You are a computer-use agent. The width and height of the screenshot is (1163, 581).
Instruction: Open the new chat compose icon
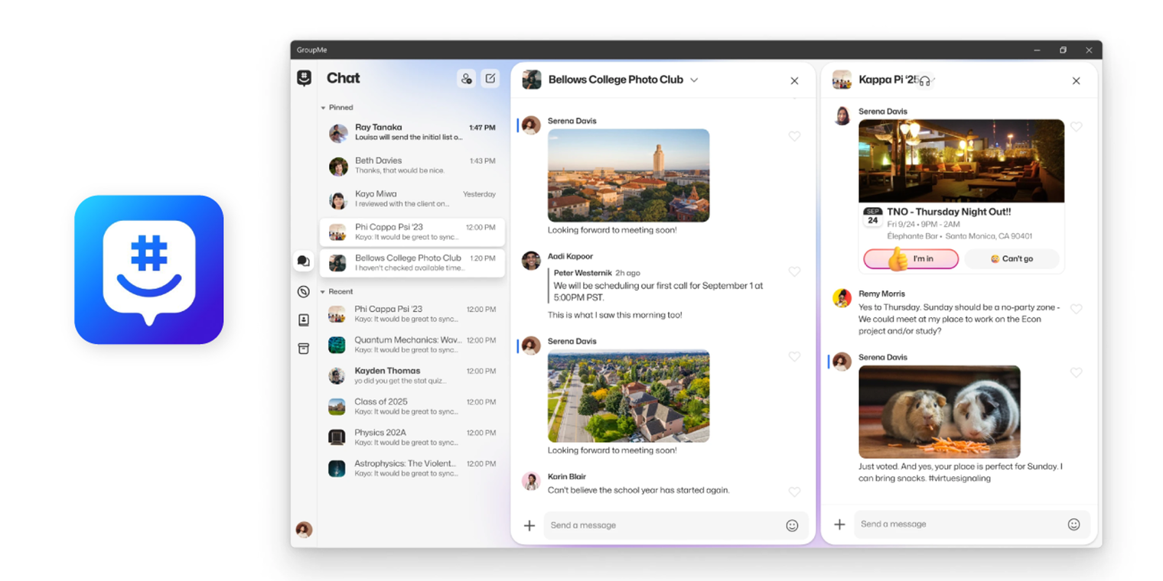pos(490,78)
